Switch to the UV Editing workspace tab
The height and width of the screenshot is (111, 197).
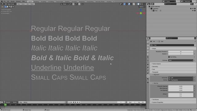tap(51, 2)
